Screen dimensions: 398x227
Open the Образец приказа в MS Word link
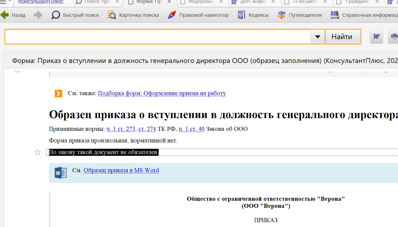(x=121, y=170)
